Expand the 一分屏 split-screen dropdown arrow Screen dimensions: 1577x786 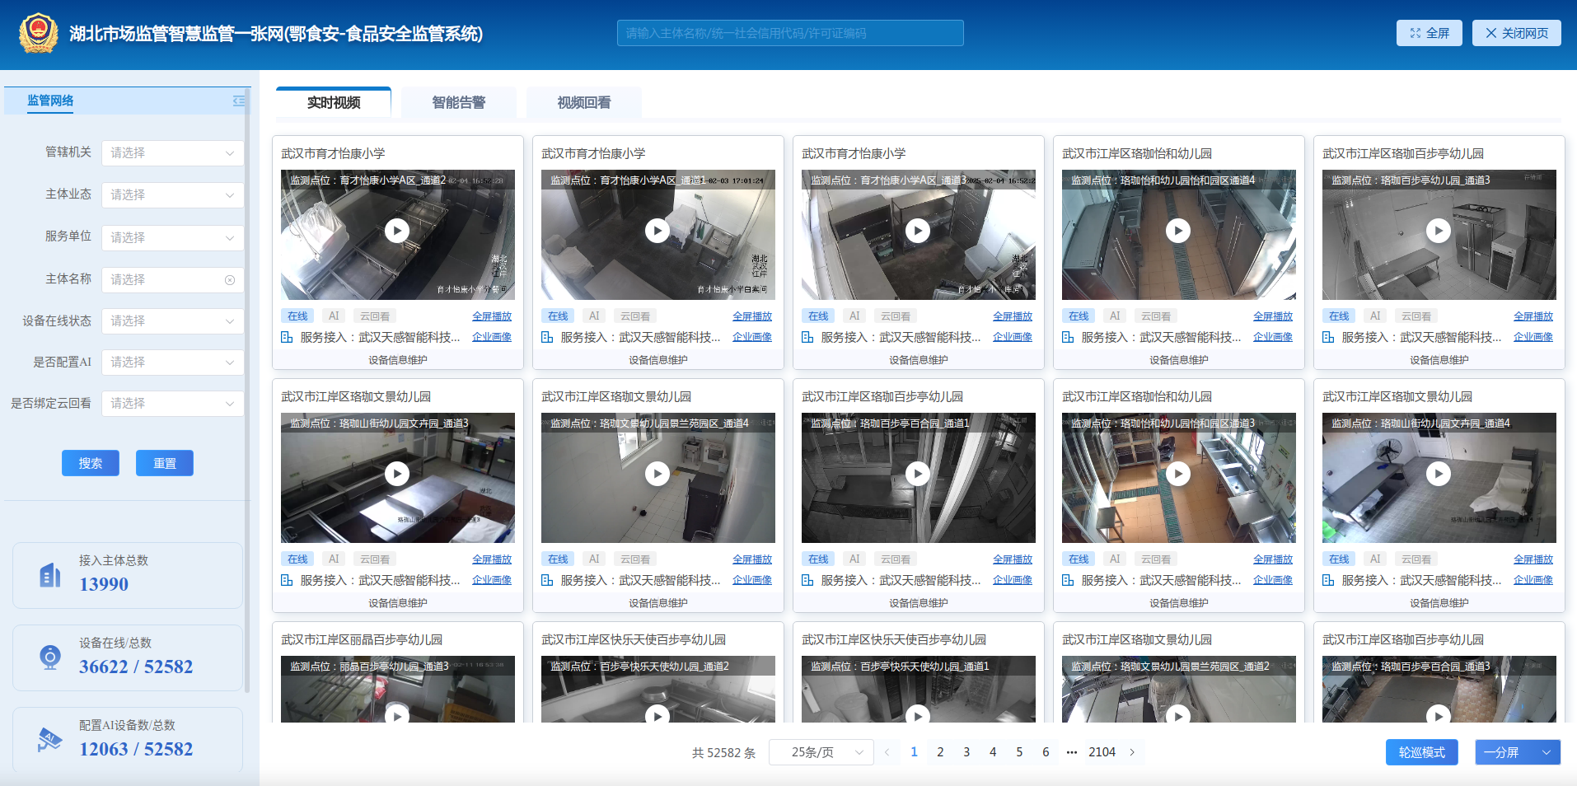[1547, 752]
